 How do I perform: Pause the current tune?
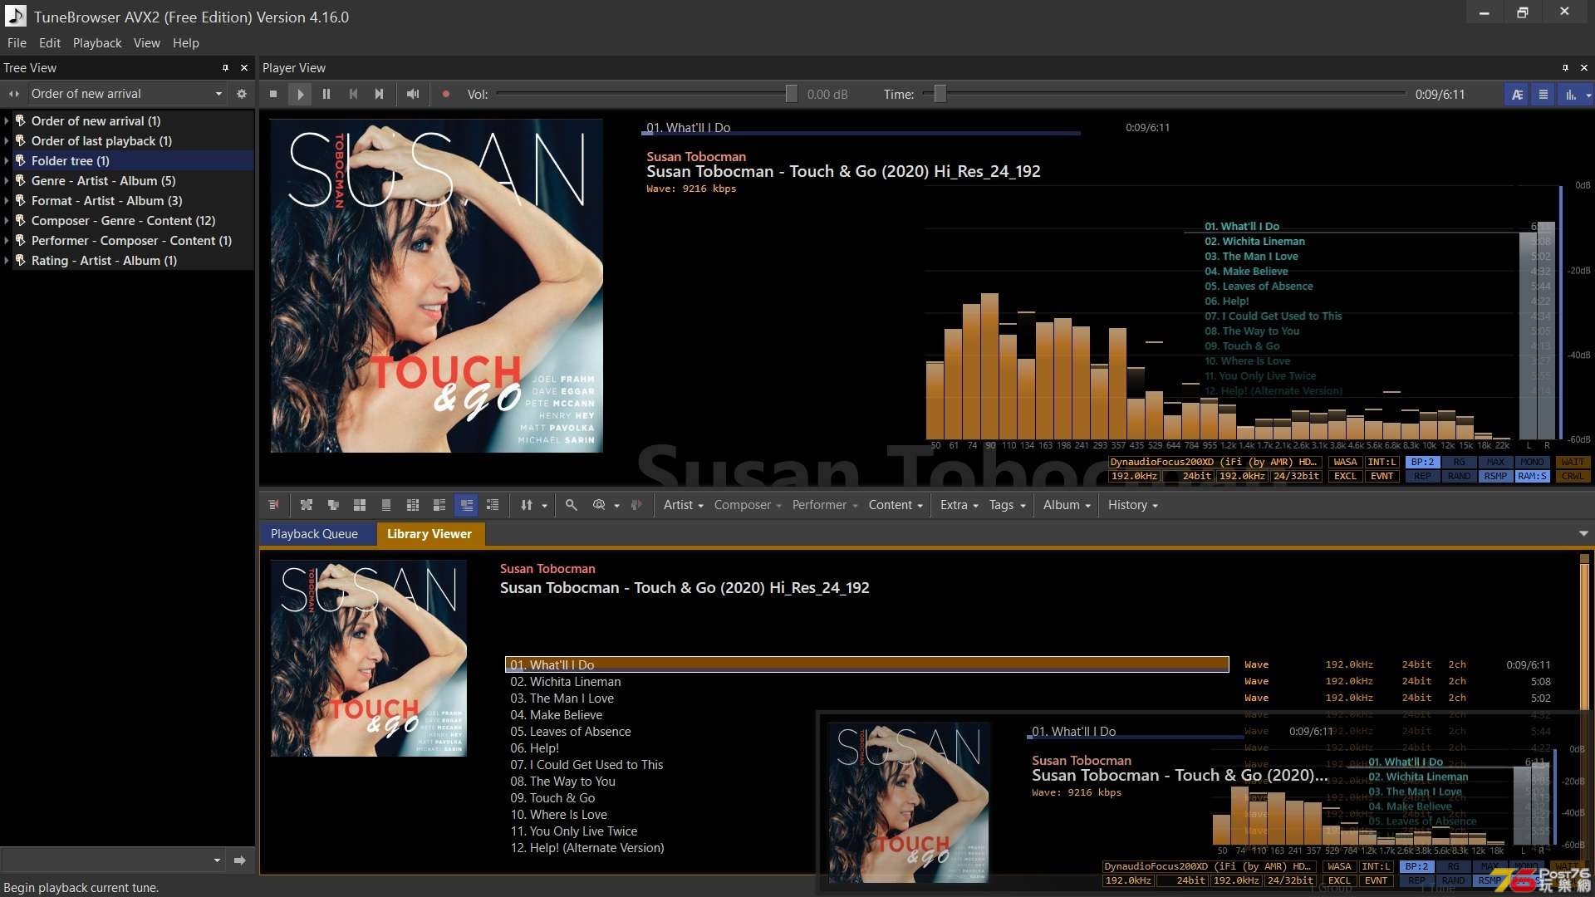(326, 94)
